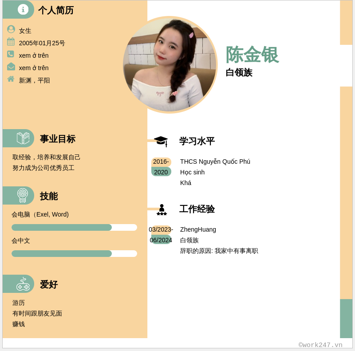Click the THCS Nguyễn Quốc Phú school entry
The image size is (355, 351).
(x=215, y=162)
